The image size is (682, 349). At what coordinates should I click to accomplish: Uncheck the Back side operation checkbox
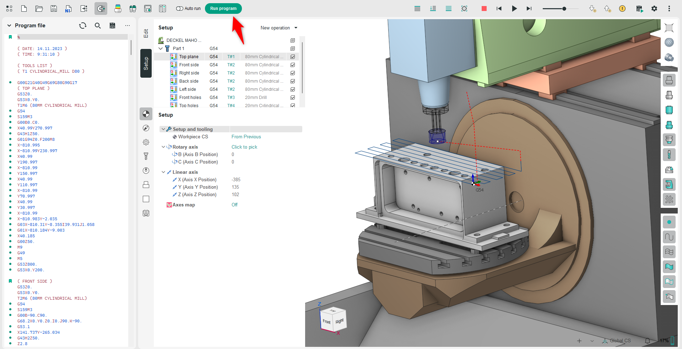tap(293, 81)
